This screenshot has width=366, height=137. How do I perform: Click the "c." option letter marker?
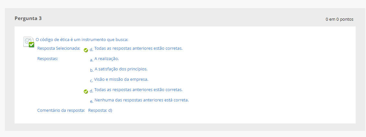pos(92,80)
